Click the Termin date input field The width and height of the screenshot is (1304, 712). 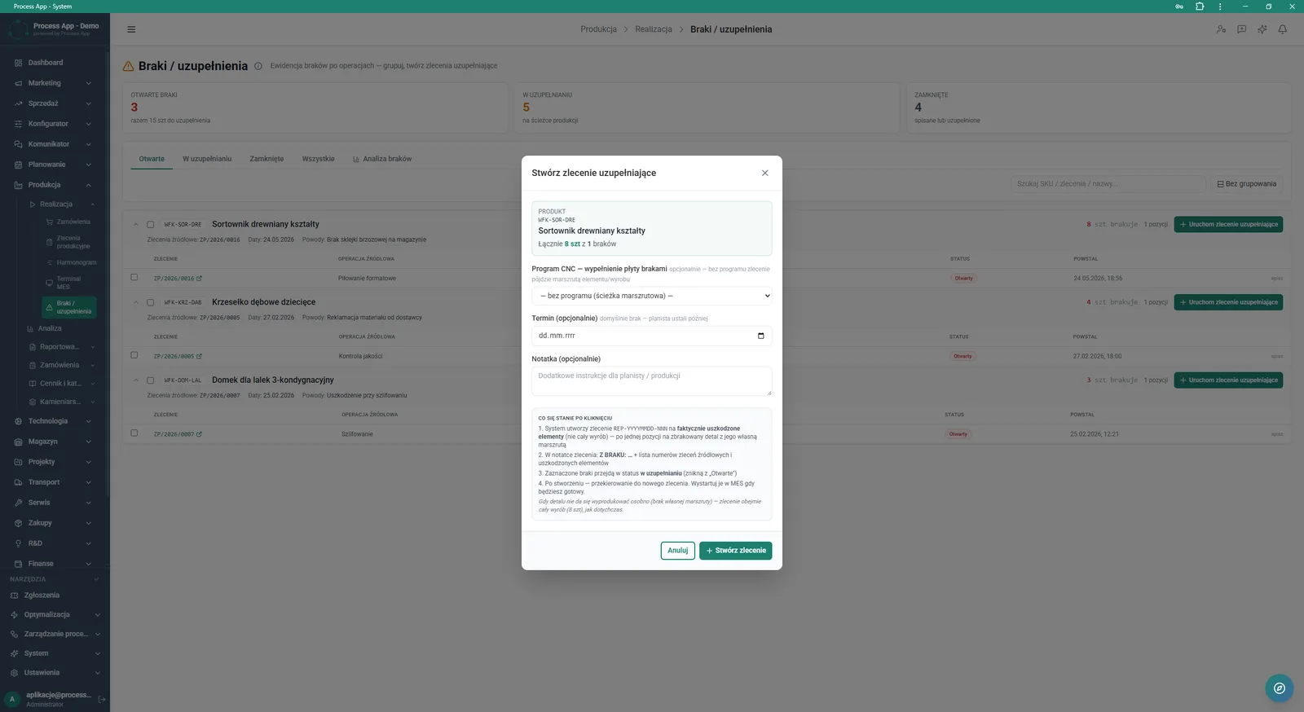[651, 336]
